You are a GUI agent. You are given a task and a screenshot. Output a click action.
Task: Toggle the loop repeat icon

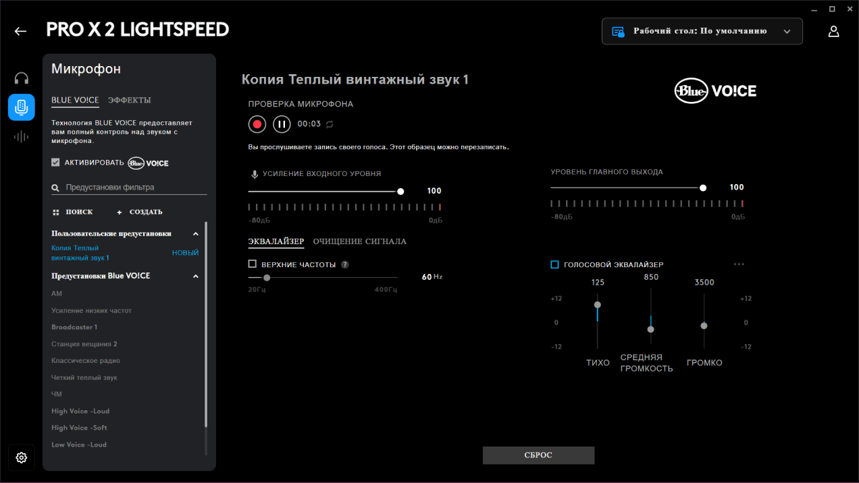point(330,124)
